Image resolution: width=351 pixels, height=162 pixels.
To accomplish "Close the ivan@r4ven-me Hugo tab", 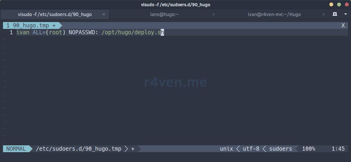I will coord(323,14).
